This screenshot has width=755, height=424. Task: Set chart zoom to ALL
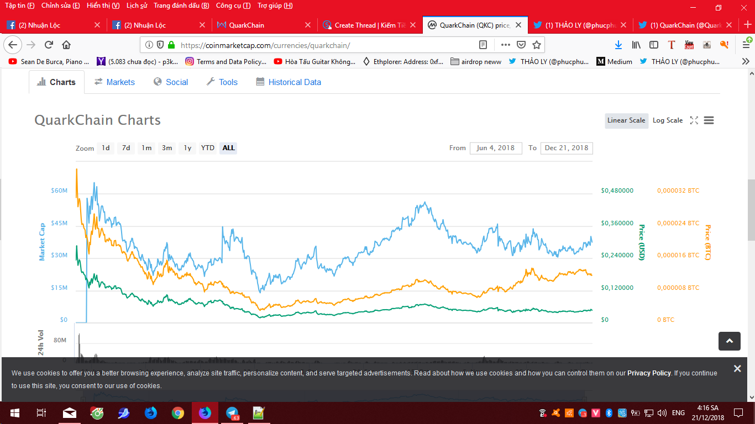coord(229,148)
